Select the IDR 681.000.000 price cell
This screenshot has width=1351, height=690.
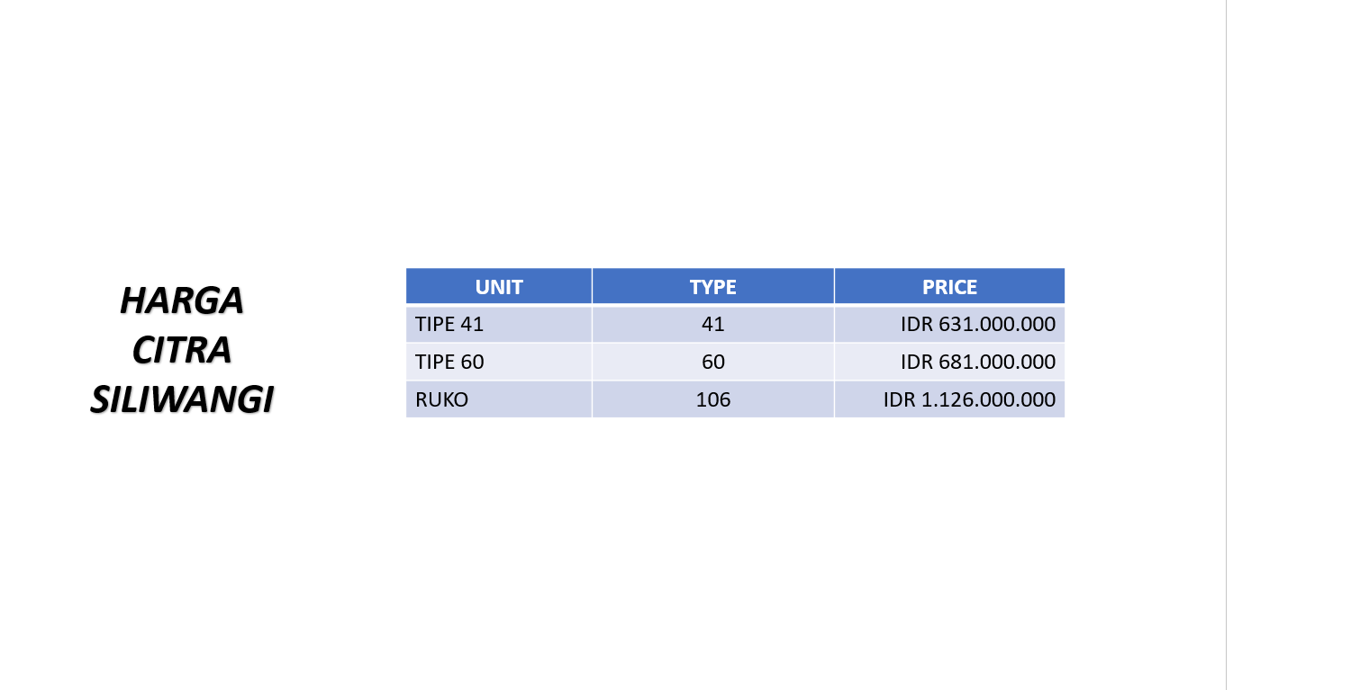pos(949,362)
